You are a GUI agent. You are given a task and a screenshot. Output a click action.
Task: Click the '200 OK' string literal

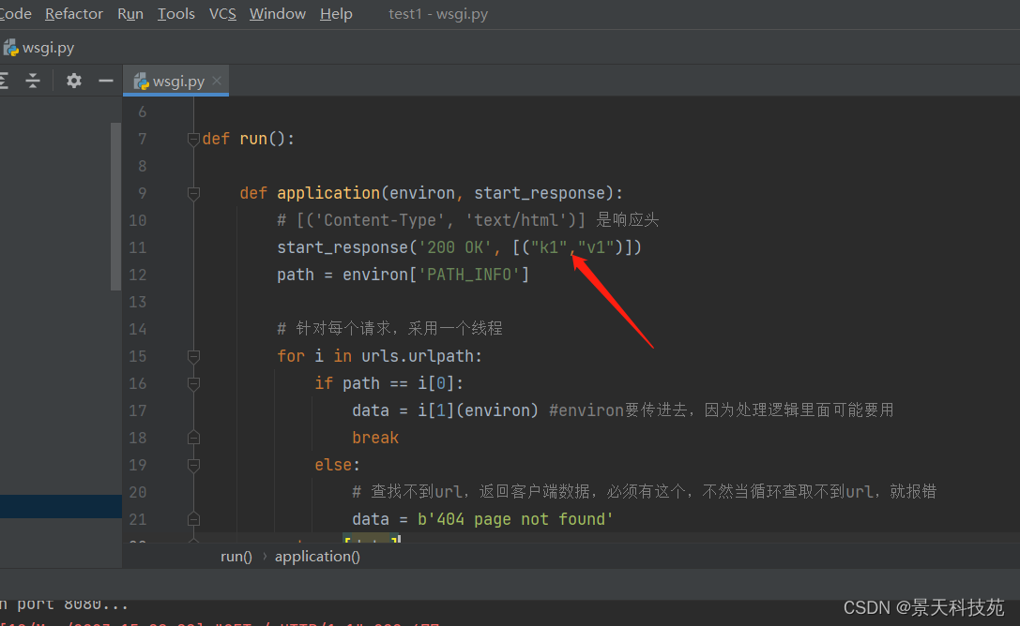454,247
